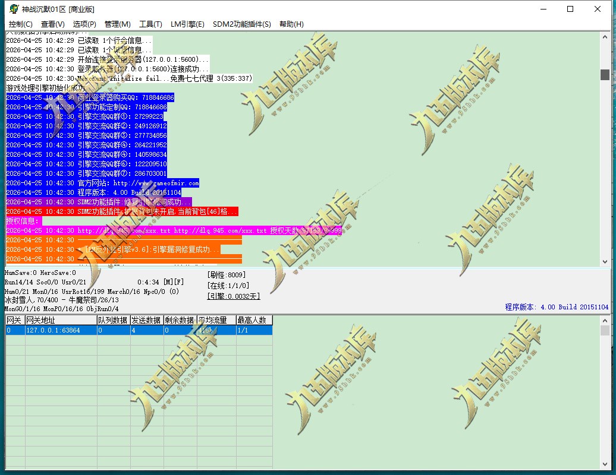
Task: Open the 控制(C) menu
Action: point(20,24)
